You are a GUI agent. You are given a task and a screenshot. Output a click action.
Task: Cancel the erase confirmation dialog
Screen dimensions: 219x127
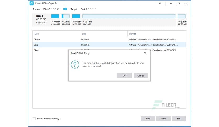141,76
